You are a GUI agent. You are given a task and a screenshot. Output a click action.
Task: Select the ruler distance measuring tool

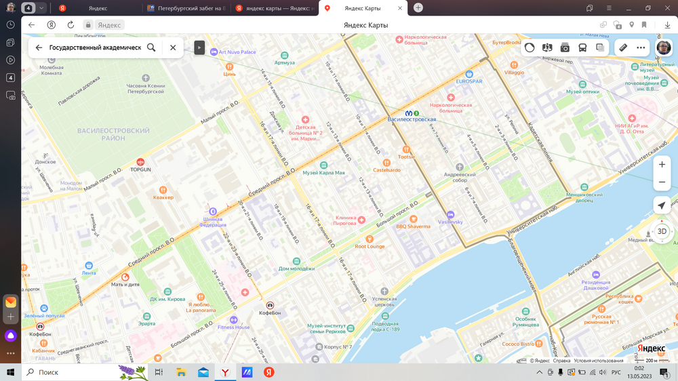623,47
